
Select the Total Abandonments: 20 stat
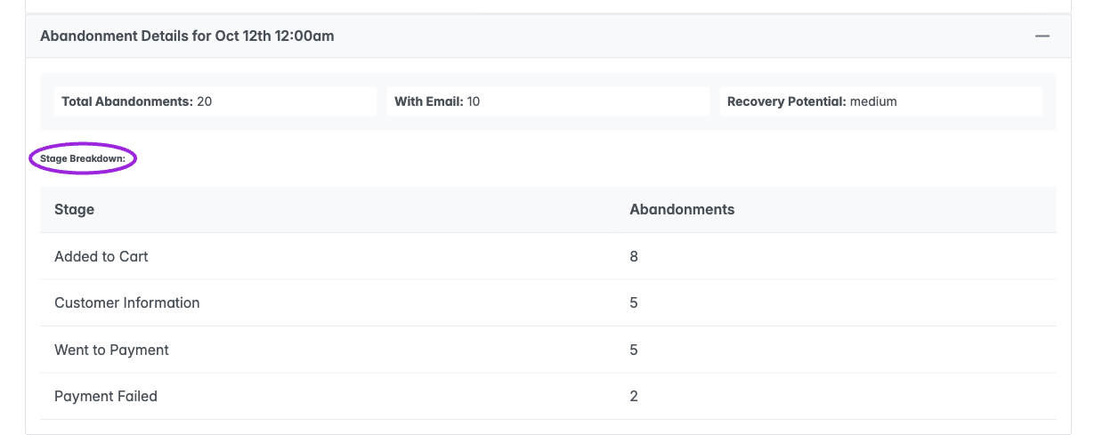(215, 101)
